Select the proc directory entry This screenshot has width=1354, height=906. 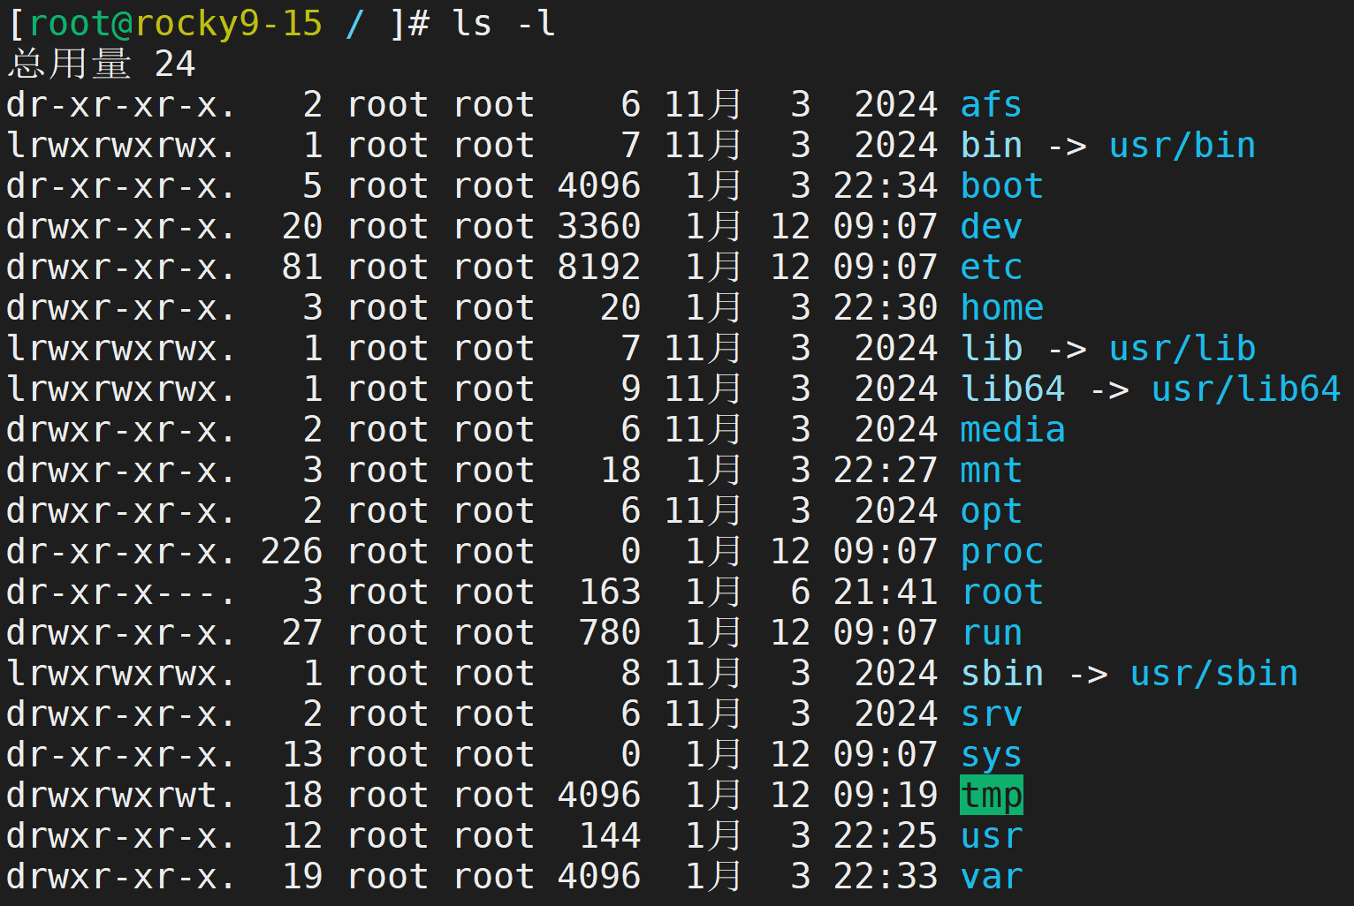point(1001,551)
